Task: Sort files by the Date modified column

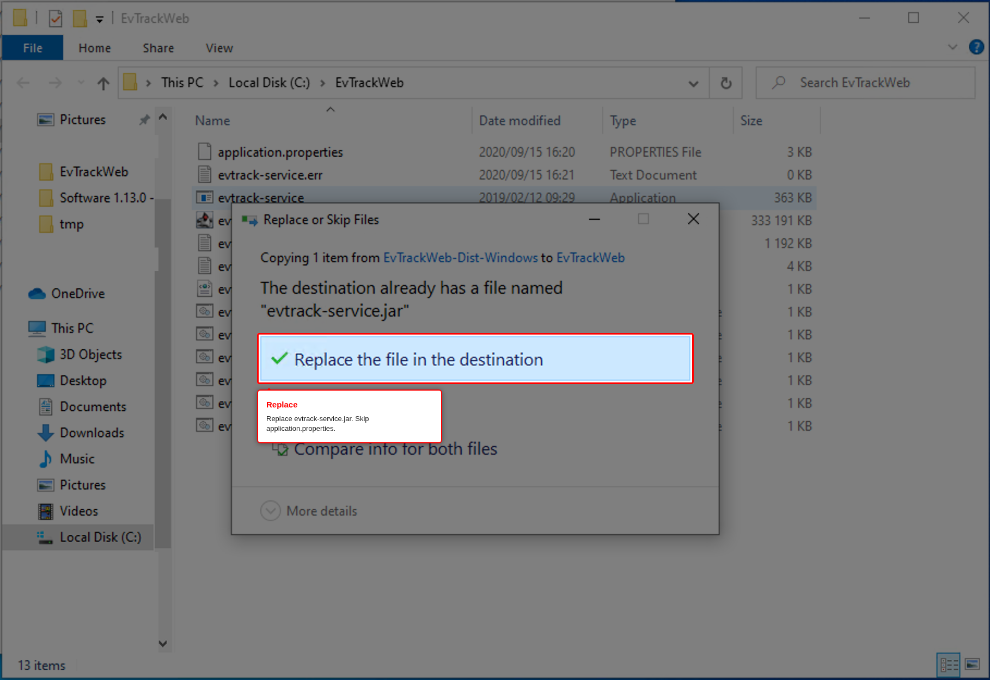Action: click(x=520, y=121)
